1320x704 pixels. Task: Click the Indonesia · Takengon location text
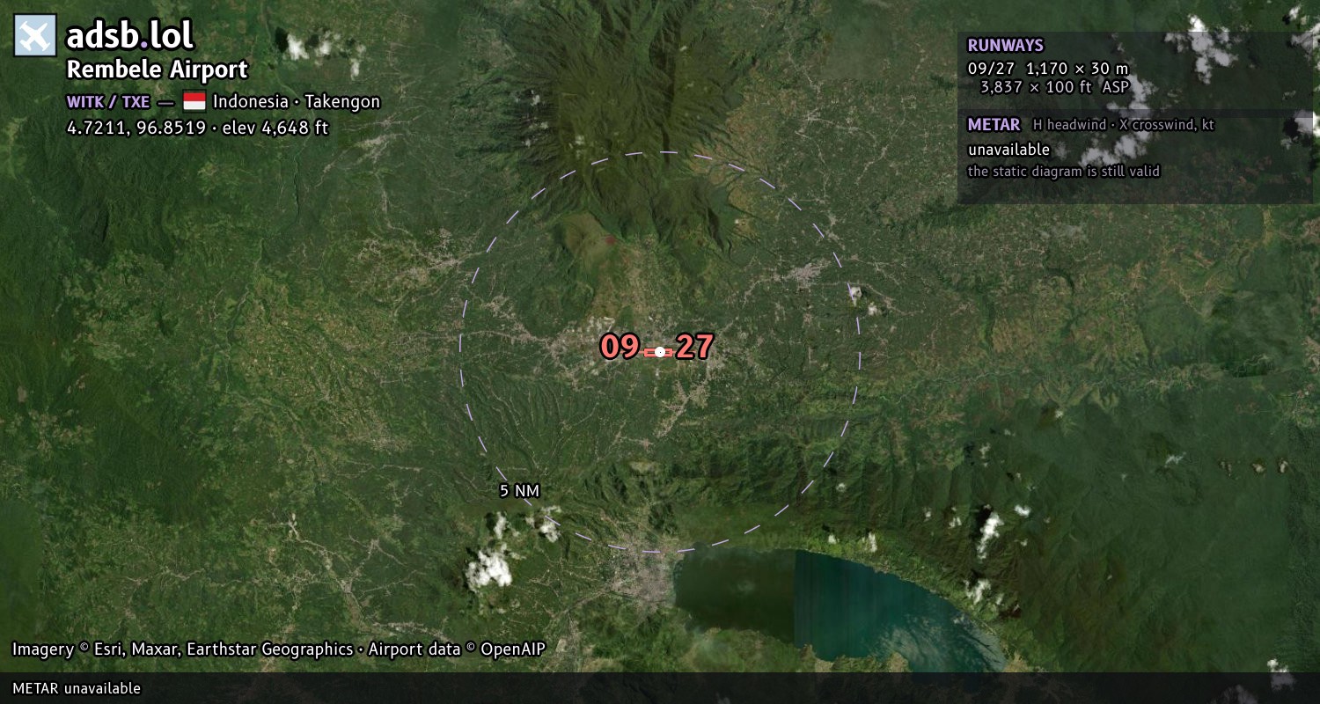pos(297,101)
